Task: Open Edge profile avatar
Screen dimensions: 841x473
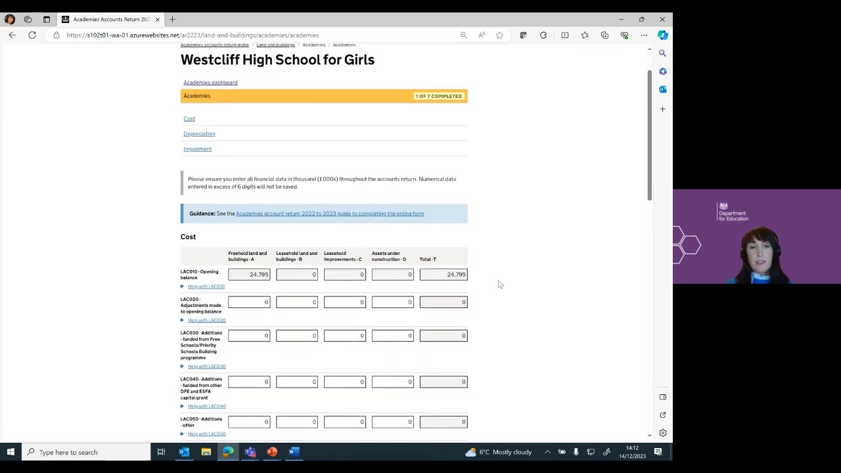Action: coord(10,19)
